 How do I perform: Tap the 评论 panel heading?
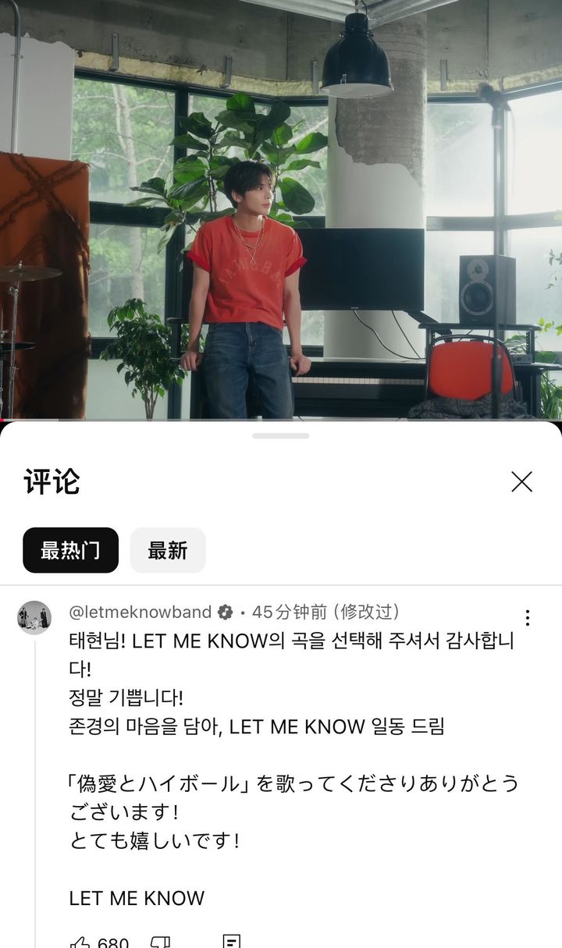(x=52, y=482)
